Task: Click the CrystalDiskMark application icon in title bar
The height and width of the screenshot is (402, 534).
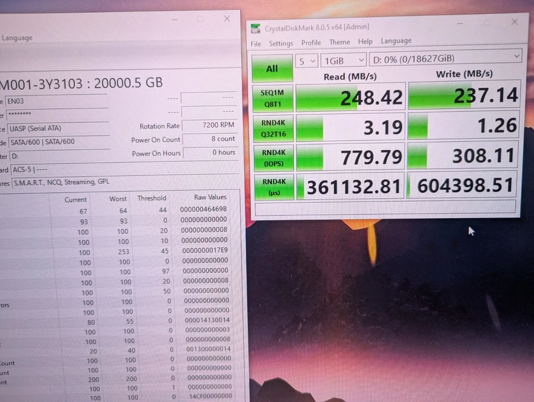Action: coord(255,27)
